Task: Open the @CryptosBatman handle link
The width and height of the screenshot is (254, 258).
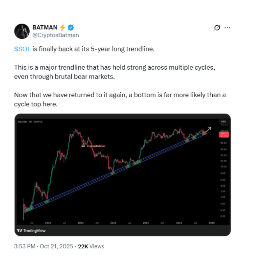Action: 56,35
